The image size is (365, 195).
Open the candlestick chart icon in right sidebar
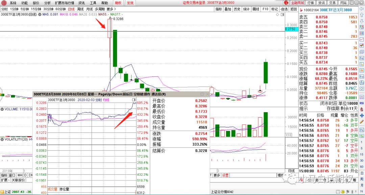[x=362, y=46]
